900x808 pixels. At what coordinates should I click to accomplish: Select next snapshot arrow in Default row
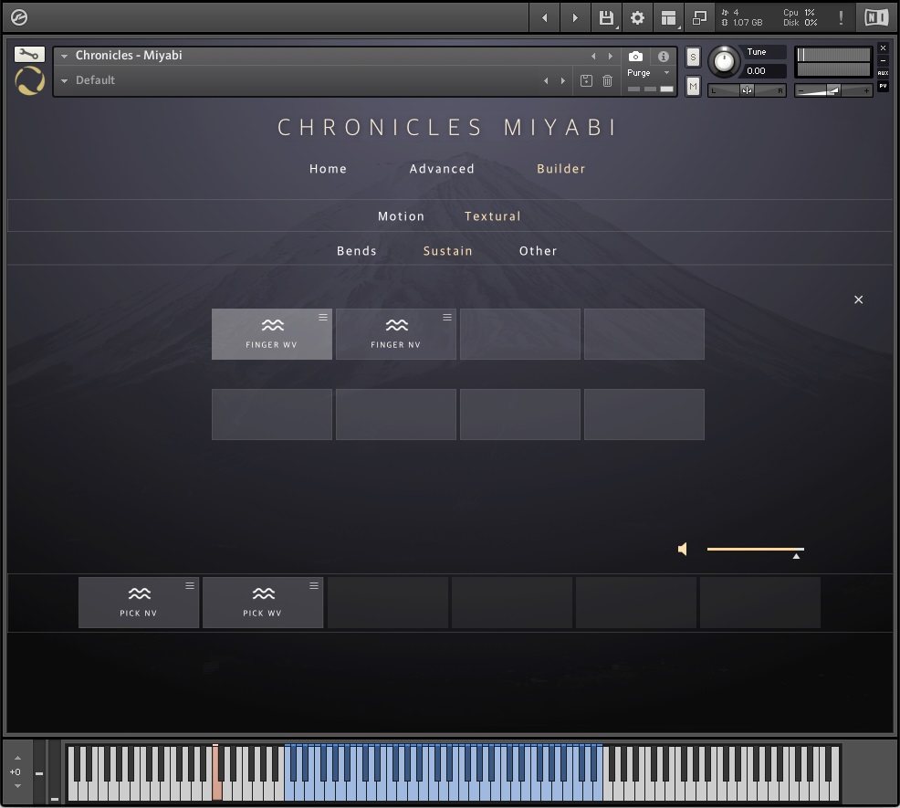(563, 81)
